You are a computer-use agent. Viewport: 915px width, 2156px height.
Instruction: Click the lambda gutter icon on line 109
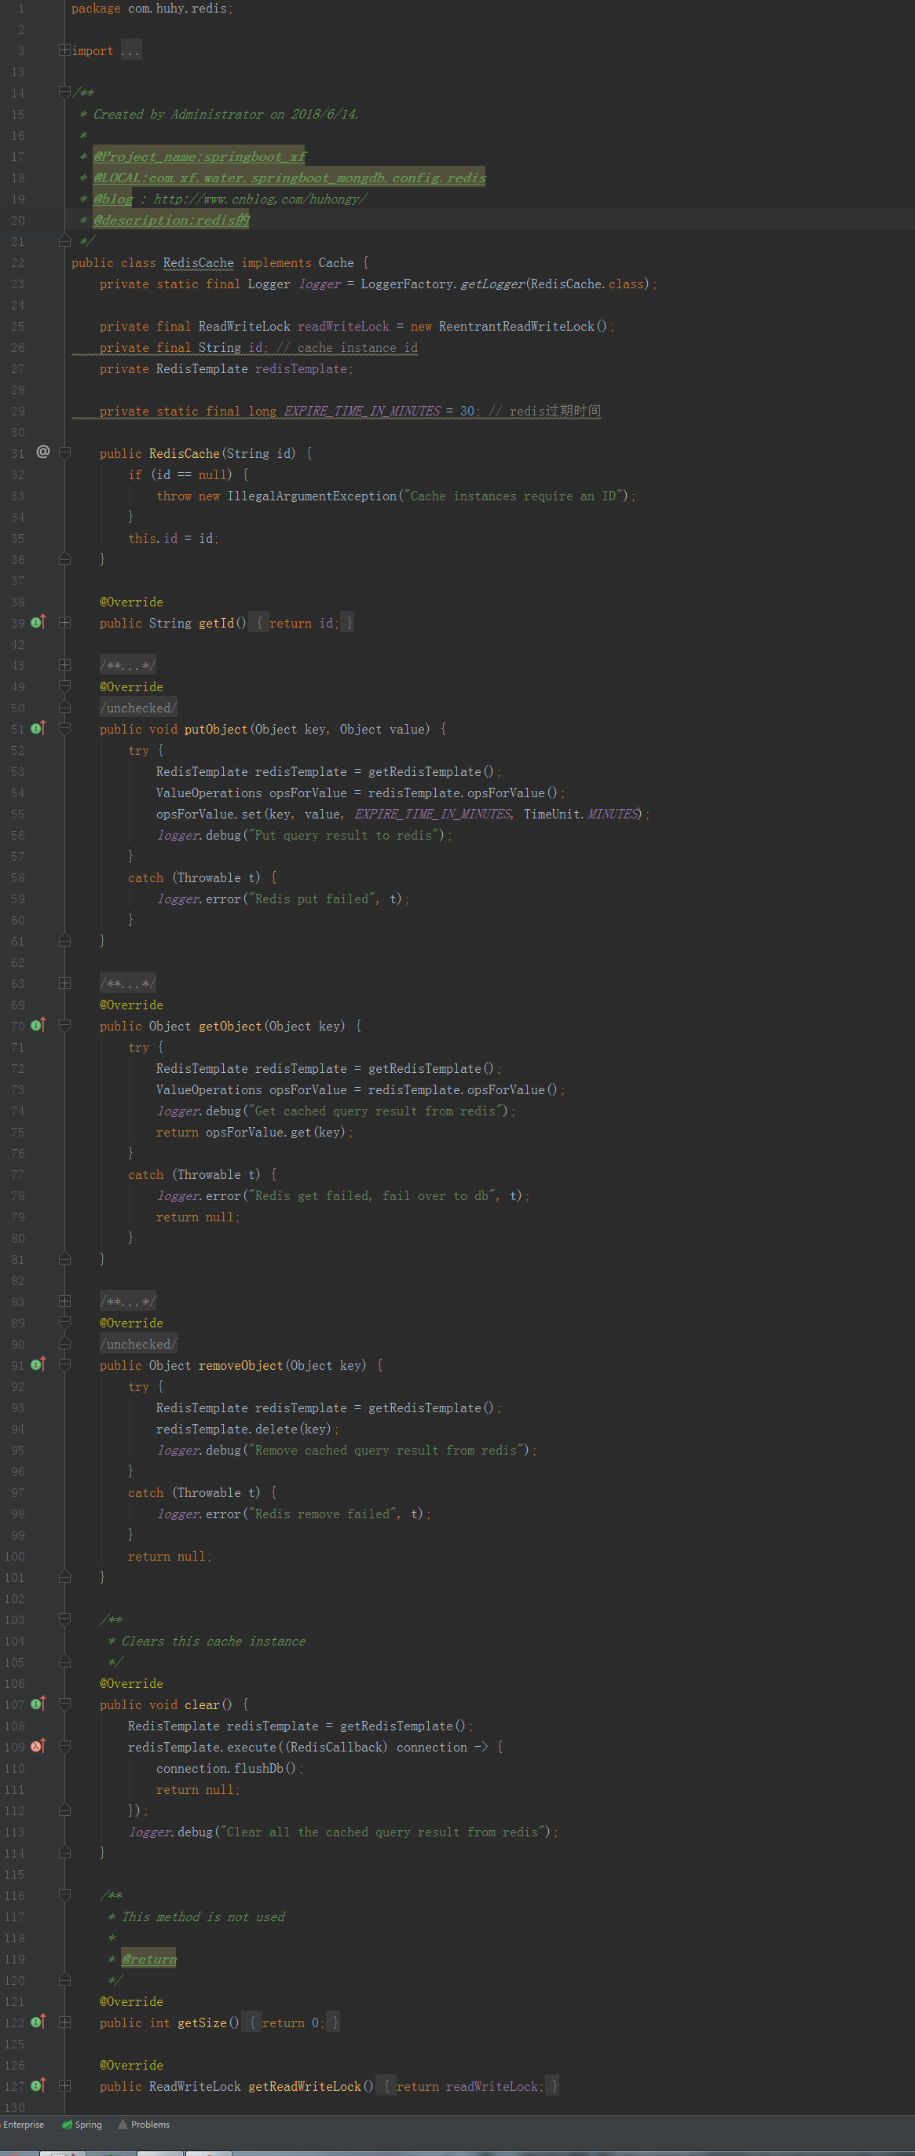(x=38, y=1747)
